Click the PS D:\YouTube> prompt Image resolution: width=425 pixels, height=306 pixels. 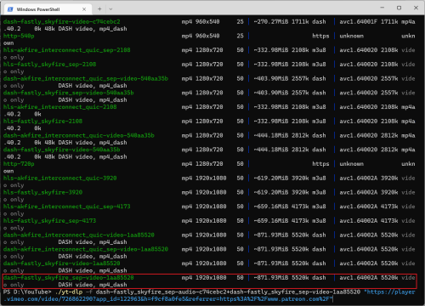coord(27,292)
